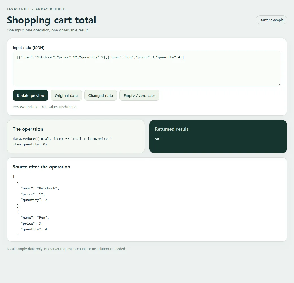Click the Shopping cart total heading
The width and height of the screenshot is (294, 283).
[x=51, y=20]
